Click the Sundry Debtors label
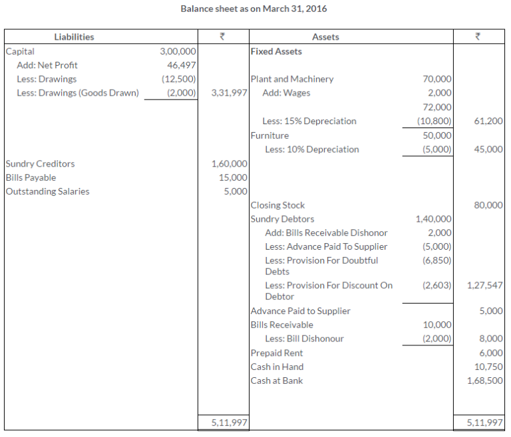This screenshot has width=511, height=437. pyautogui.click(x=282, y=219)
